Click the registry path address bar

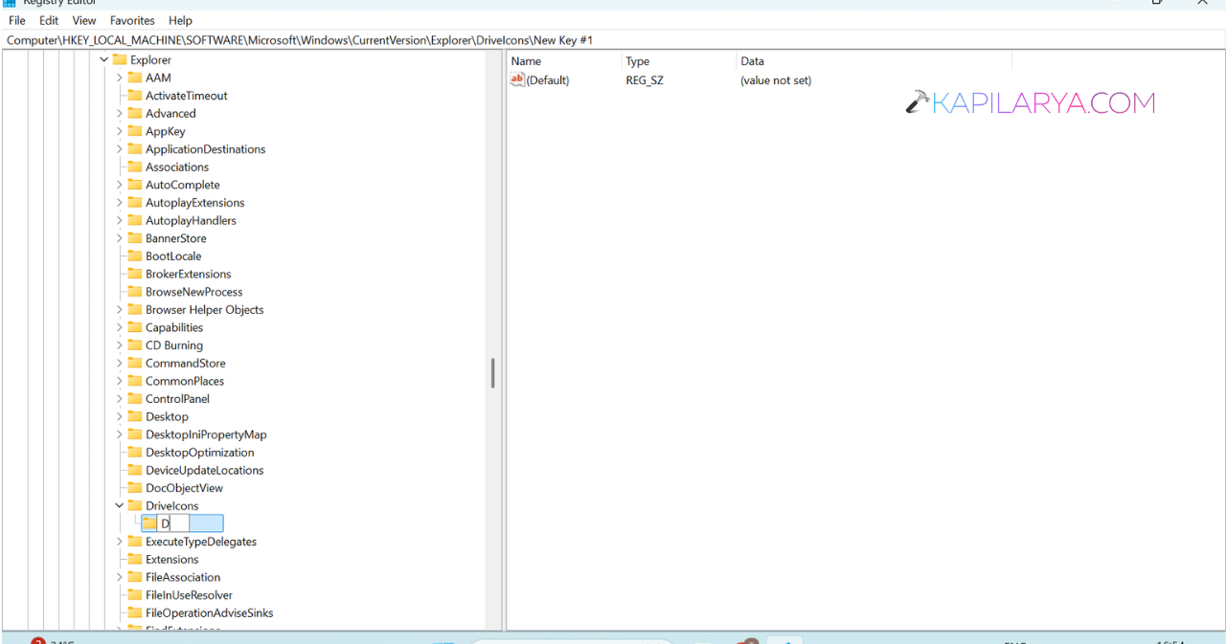[x=613, y=40]
